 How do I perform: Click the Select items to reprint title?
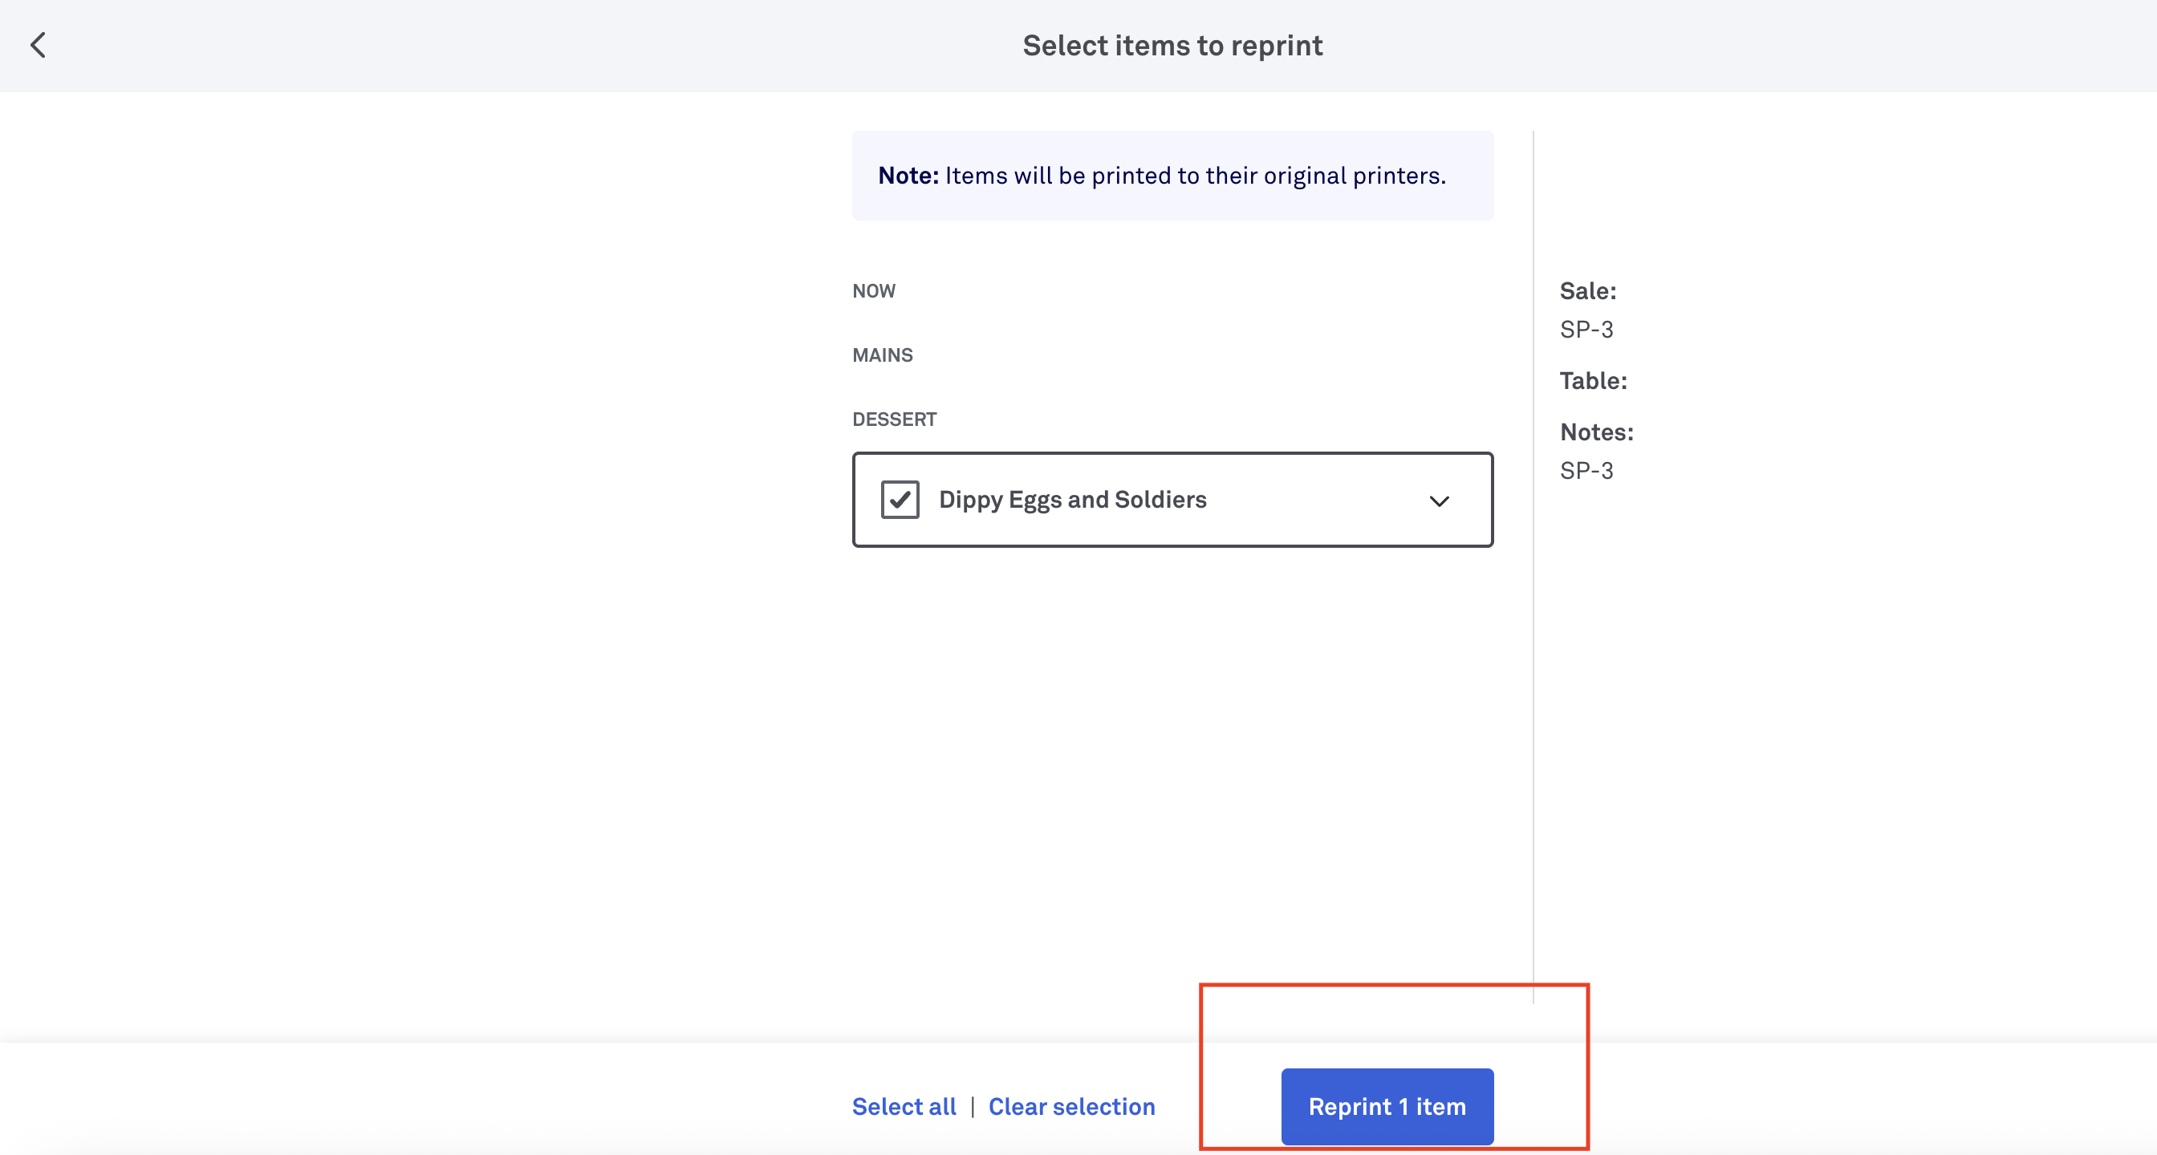(x=1172, y=45)
